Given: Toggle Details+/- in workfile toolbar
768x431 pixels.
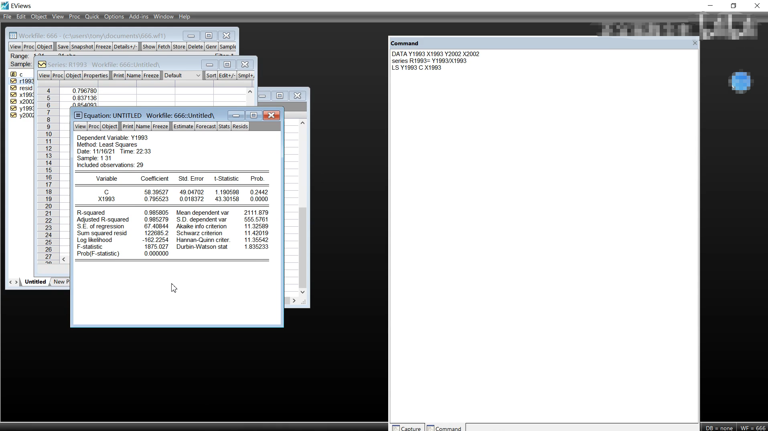Looking at the screenshot, I should click(125, 46).
